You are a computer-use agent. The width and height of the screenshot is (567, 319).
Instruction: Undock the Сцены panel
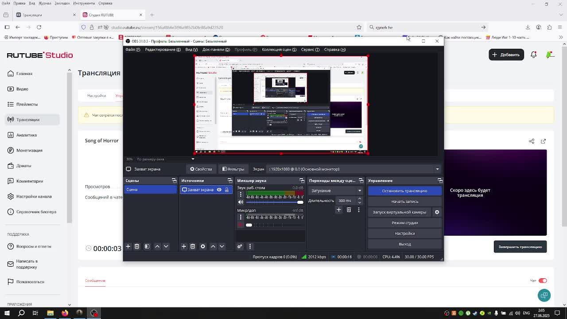(x=174, y=181)
